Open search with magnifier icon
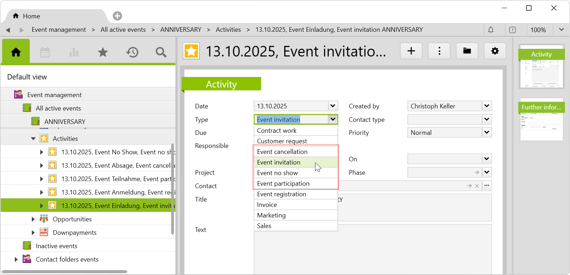570x275 pixels. (161, 53)
